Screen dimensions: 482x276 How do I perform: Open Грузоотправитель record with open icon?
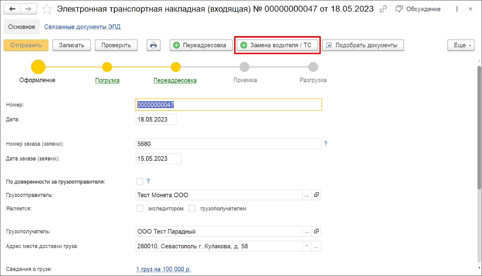[316, 195]
